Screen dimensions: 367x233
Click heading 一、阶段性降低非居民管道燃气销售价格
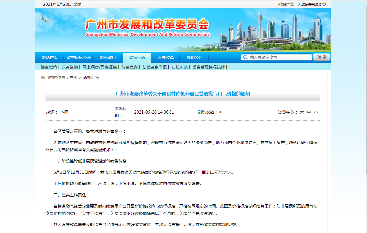[90, 161]
